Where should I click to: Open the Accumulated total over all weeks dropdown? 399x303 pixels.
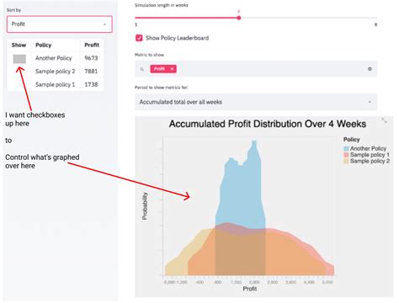tap(256, 102)
